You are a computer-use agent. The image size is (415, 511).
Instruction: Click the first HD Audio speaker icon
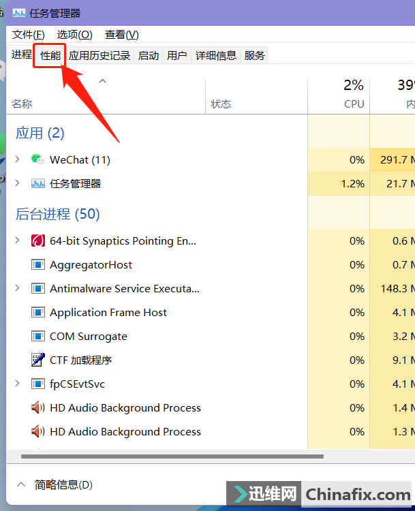click(37, 407)
